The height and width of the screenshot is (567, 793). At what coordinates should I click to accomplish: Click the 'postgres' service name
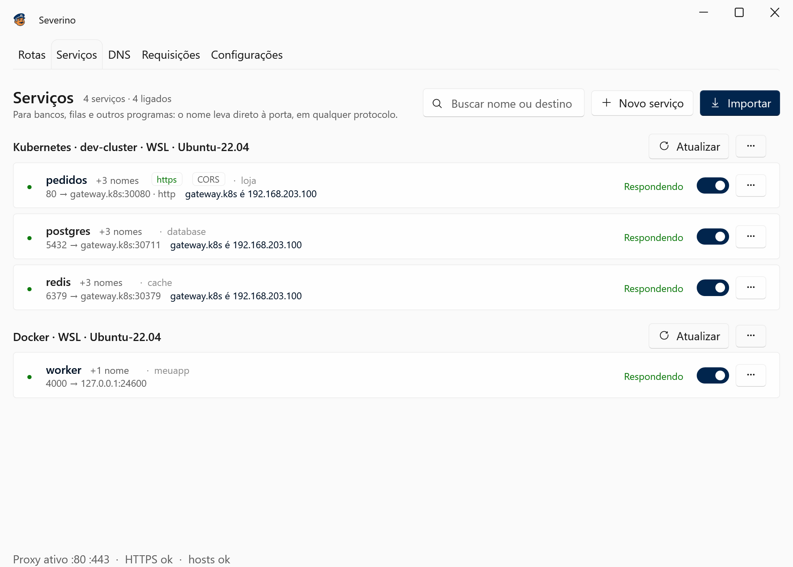click(x=68, y=231)
